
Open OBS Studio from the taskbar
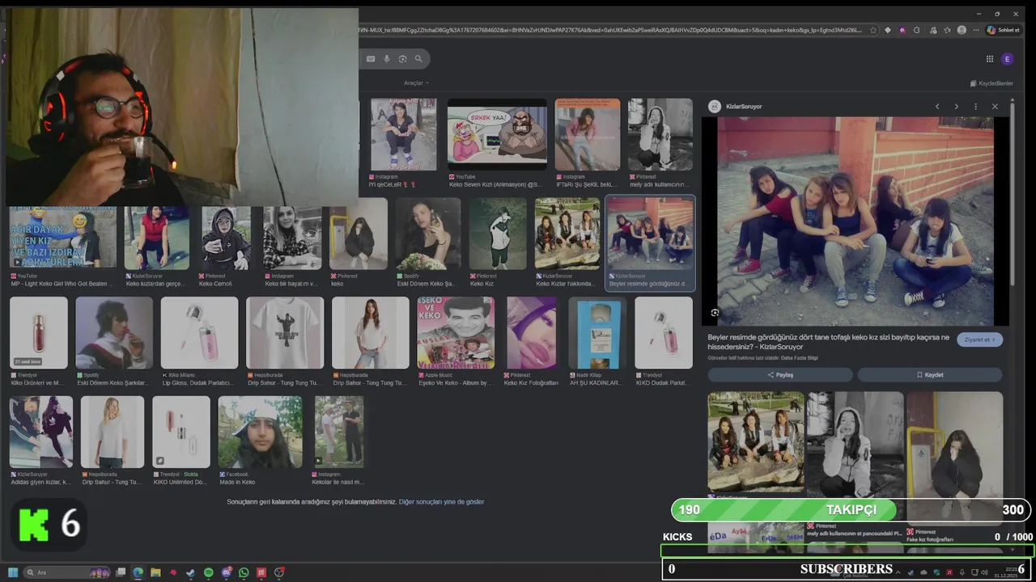tap(279, 572)
